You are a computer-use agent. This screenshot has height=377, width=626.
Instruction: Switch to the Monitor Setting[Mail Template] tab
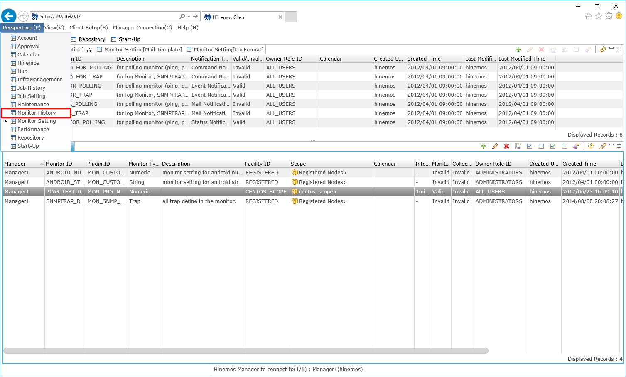pos(140,50)
